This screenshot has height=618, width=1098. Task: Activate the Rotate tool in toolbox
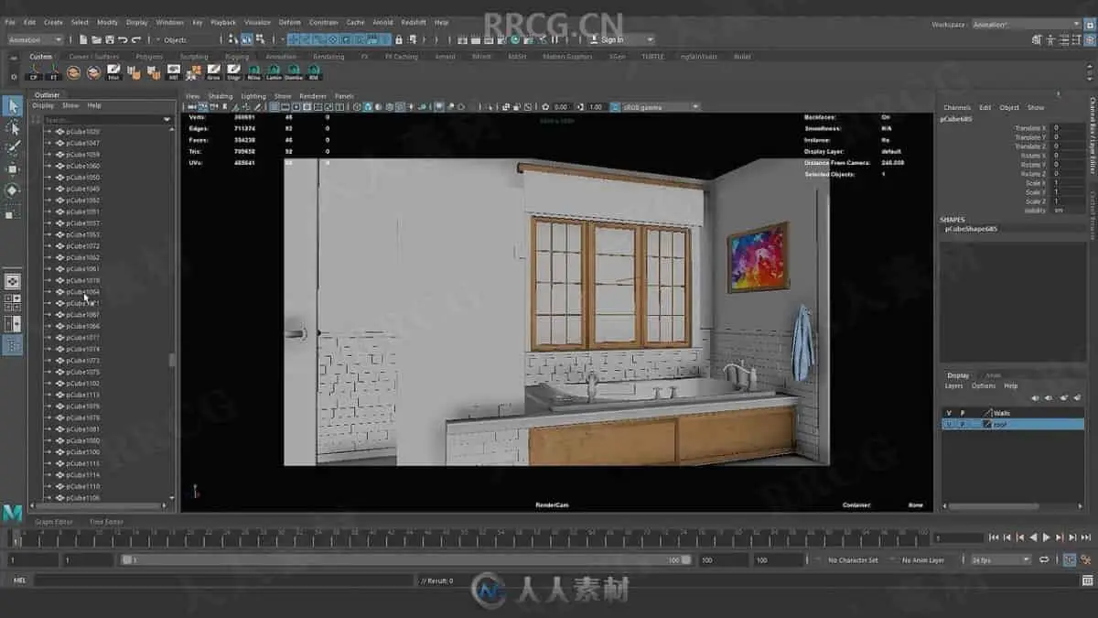pos(12,190)
